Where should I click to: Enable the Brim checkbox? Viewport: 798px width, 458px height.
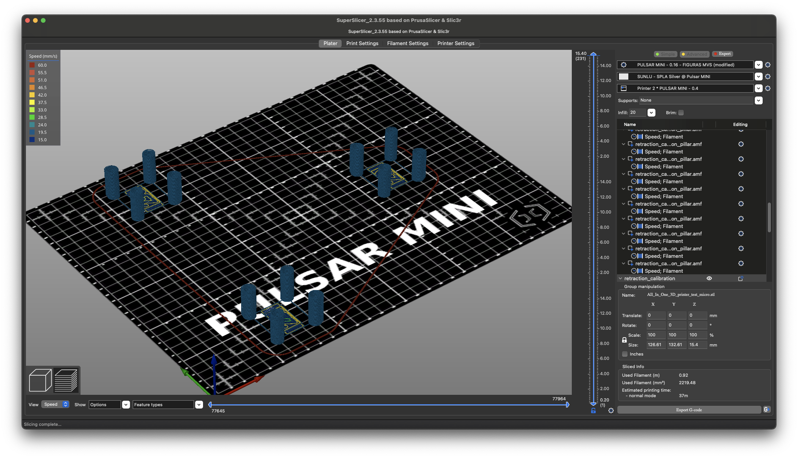point(681,113)
